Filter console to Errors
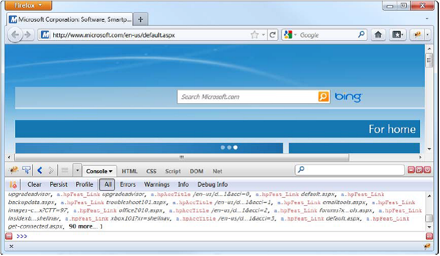This screenshot has height=256, width=440. click(x=128, y=185)
